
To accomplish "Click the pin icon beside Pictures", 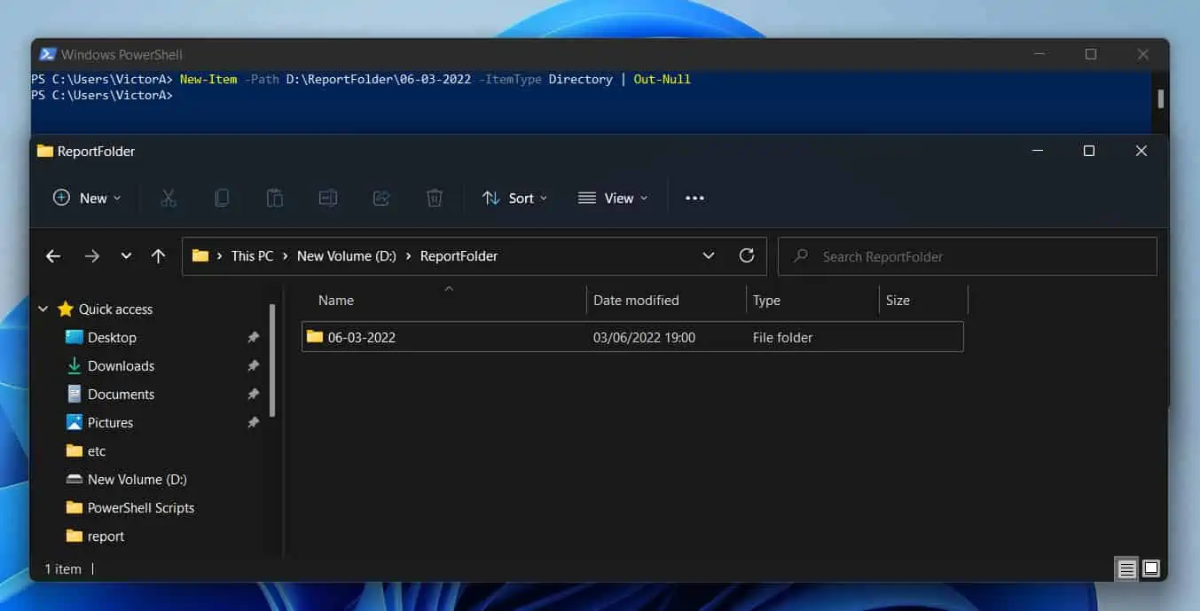I will pyautogui.click(x=253, y=423).
